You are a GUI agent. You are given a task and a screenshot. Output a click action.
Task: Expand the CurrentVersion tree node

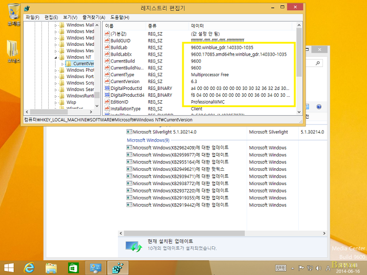(63, 64)
